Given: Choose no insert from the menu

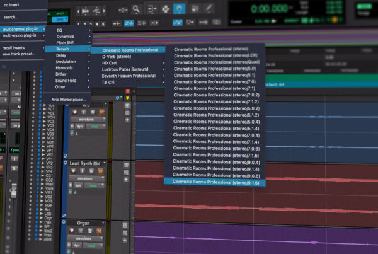Looking at the screenshot, I should (11, 4).
